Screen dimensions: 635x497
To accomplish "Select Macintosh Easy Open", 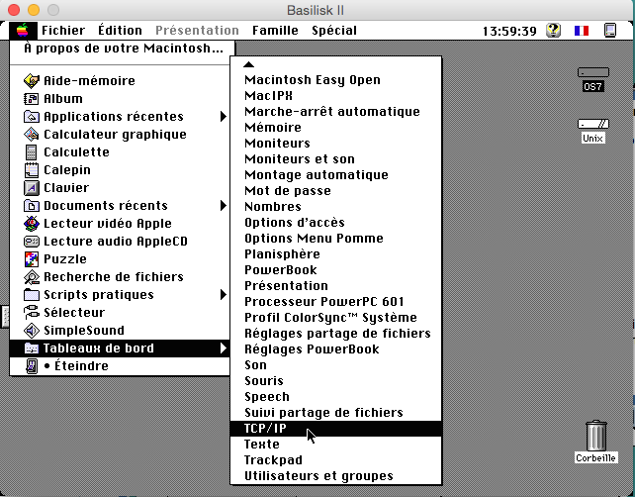I will tap(335, 80).
